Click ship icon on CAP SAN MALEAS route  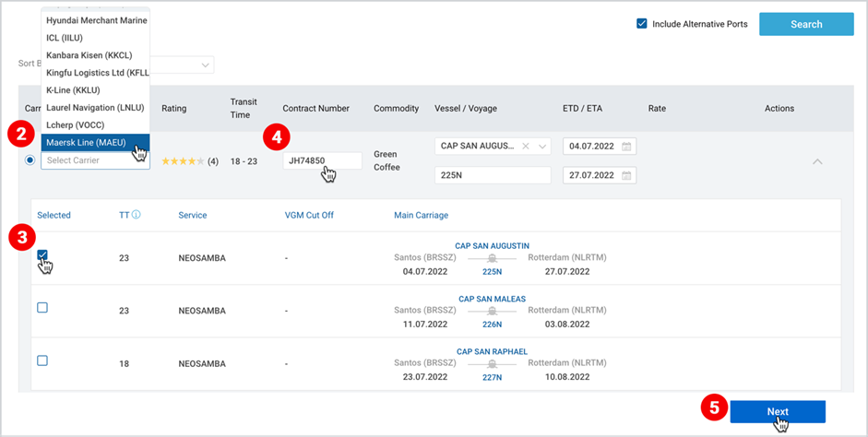[493, 312]
